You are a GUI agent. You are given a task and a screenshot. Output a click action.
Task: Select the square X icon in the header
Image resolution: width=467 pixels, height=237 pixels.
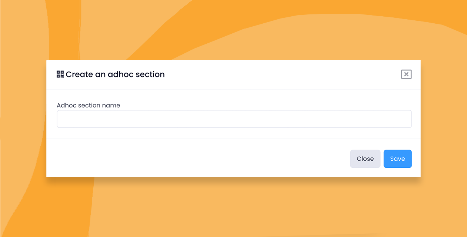pyautogui.click(x=406, y=74)
